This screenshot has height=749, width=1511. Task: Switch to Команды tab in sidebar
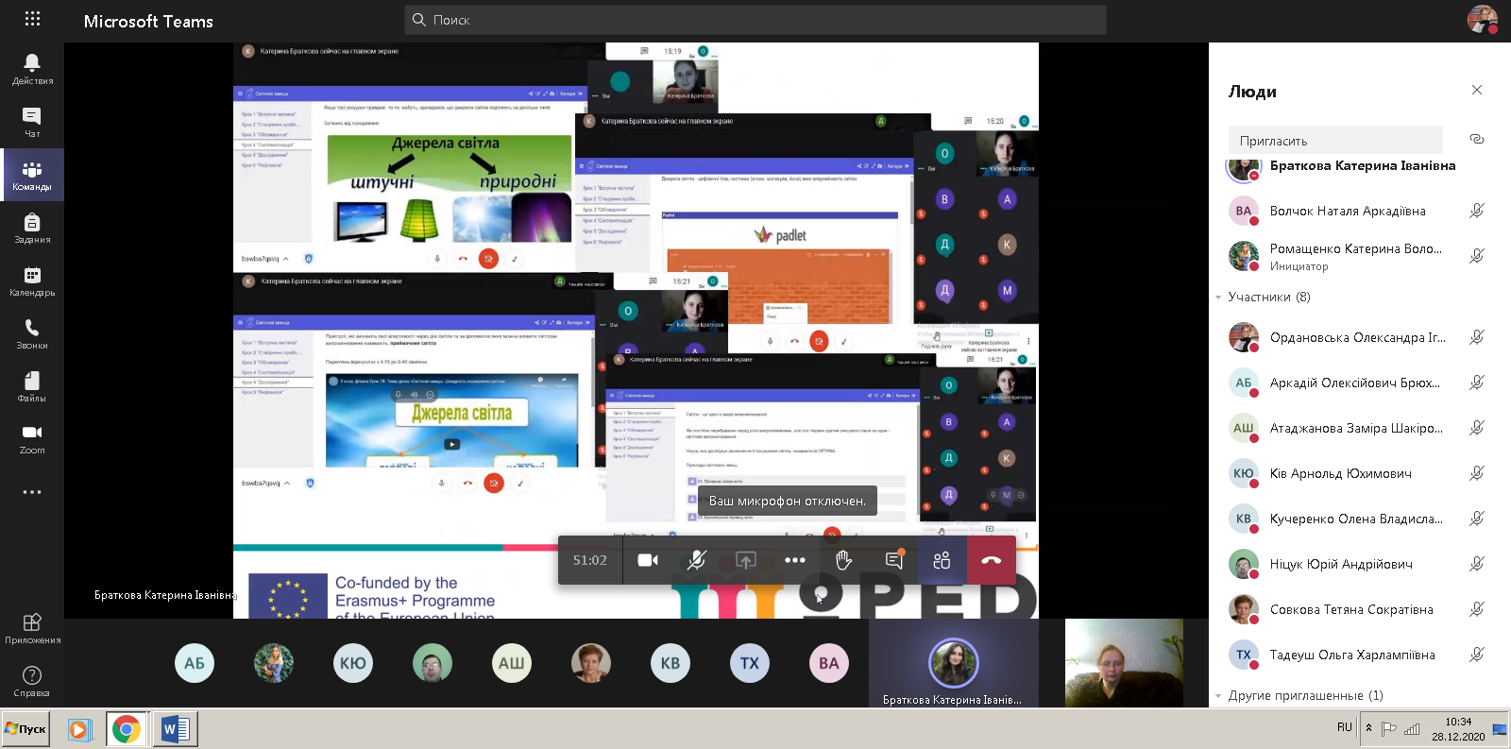point(32,175)
